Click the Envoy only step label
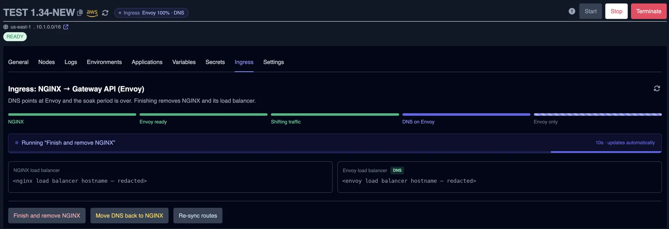 (546, 122)
